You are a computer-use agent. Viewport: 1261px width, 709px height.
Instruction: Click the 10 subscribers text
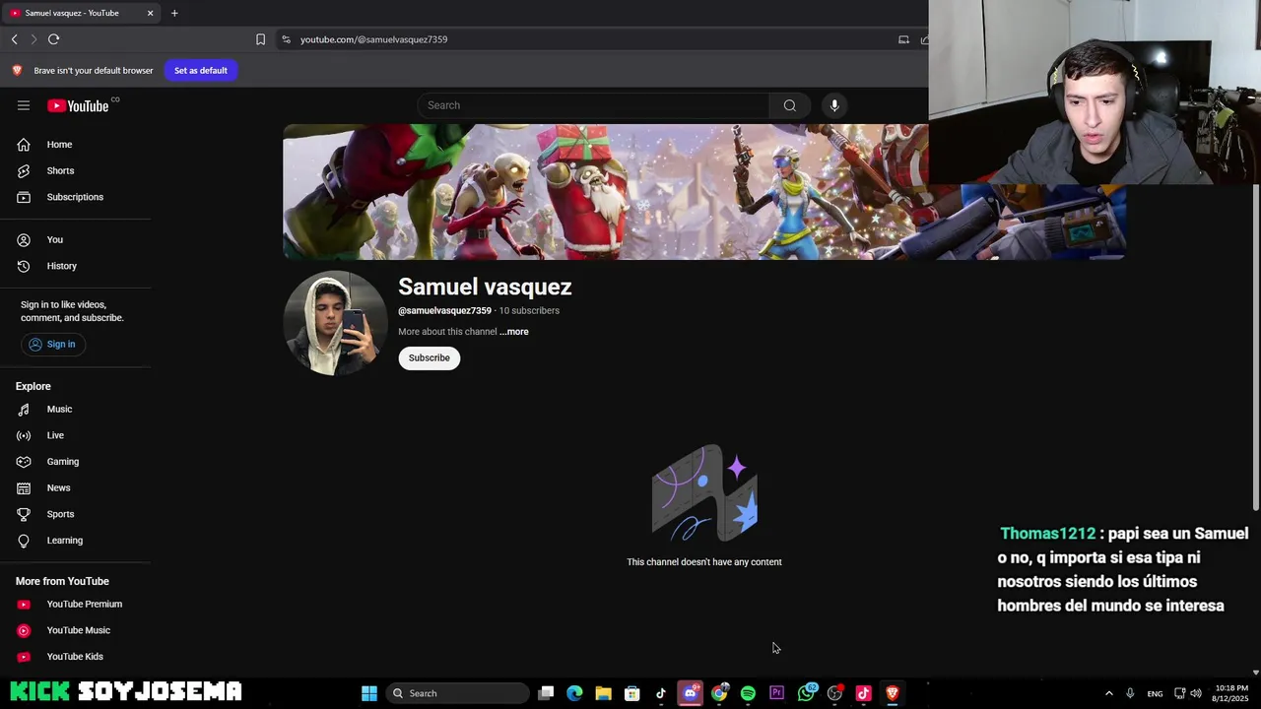(529, 311)
